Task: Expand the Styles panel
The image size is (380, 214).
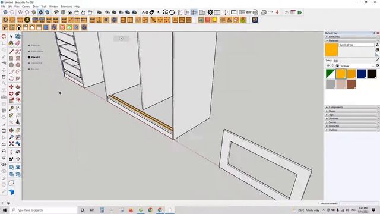Action: pos(351,111)
